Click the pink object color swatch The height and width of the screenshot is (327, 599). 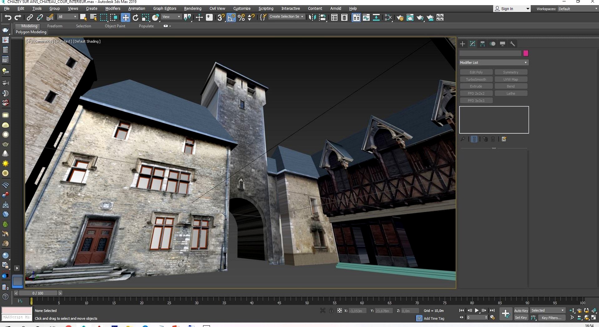tap(526, 53)
